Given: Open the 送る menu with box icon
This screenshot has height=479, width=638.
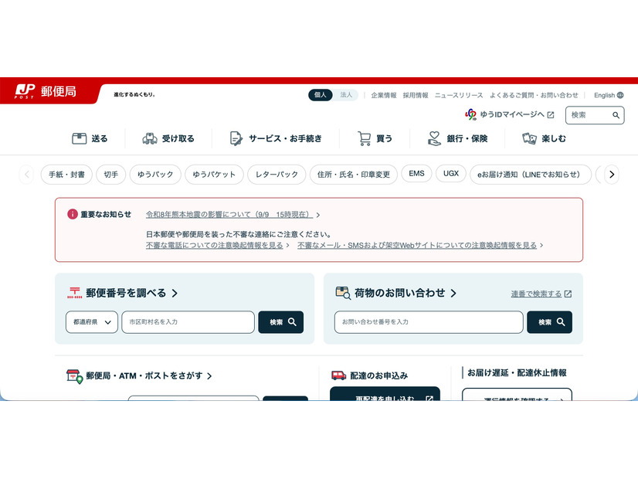Looking at the screenshot, I should click(90, 139).
